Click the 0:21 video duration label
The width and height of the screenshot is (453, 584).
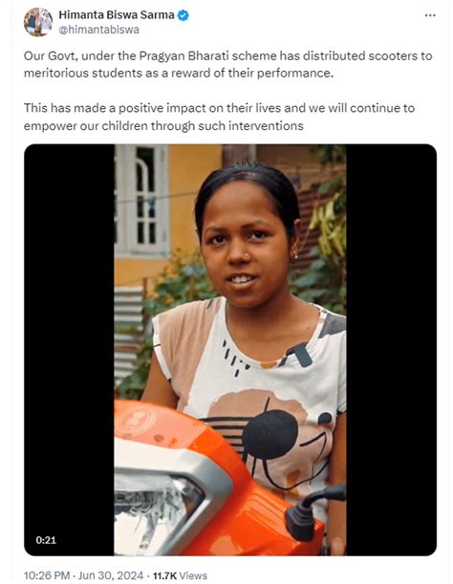(x=46, y=540)
